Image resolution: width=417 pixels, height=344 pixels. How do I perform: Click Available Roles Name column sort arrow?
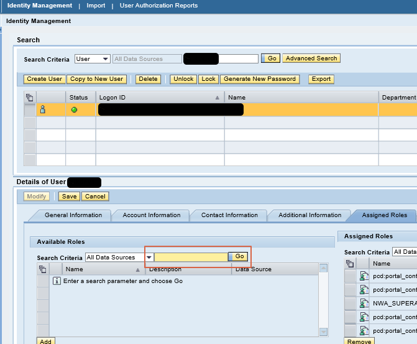point(138,270)
